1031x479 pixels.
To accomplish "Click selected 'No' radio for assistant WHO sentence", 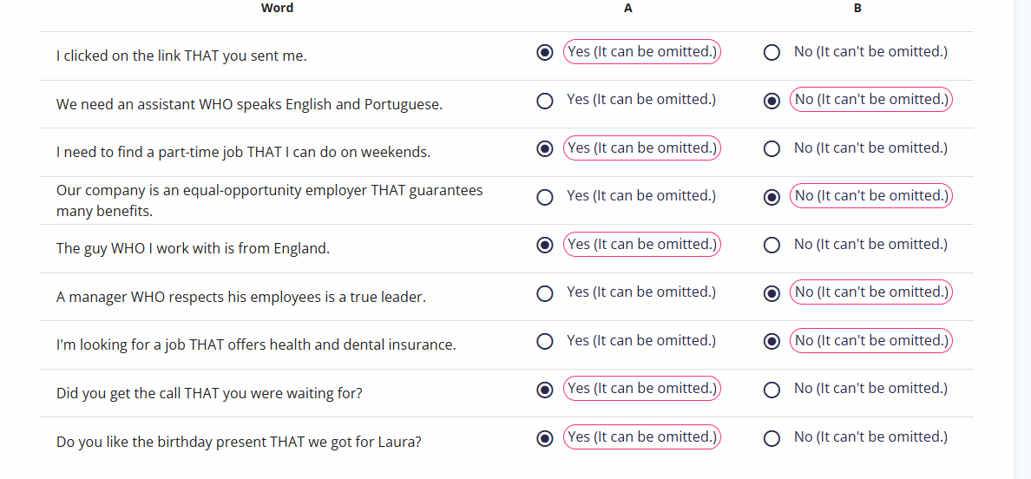I will 772,102.
